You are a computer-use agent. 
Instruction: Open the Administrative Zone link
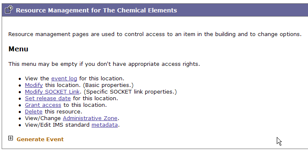point(90,118)
